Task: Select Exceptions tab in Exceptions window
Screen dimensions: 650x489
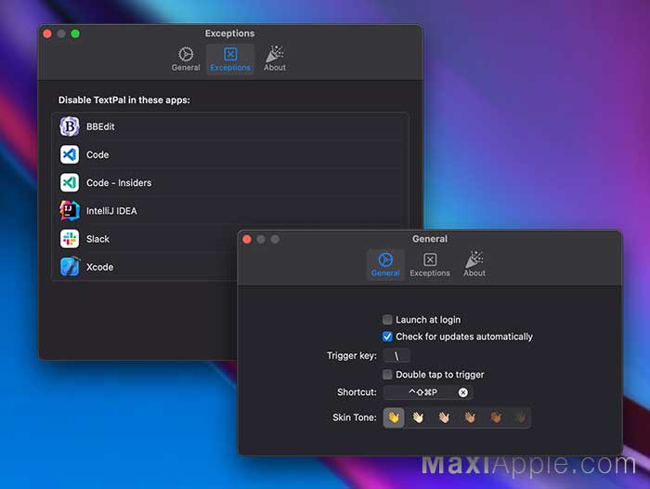Action: [230, 59]
